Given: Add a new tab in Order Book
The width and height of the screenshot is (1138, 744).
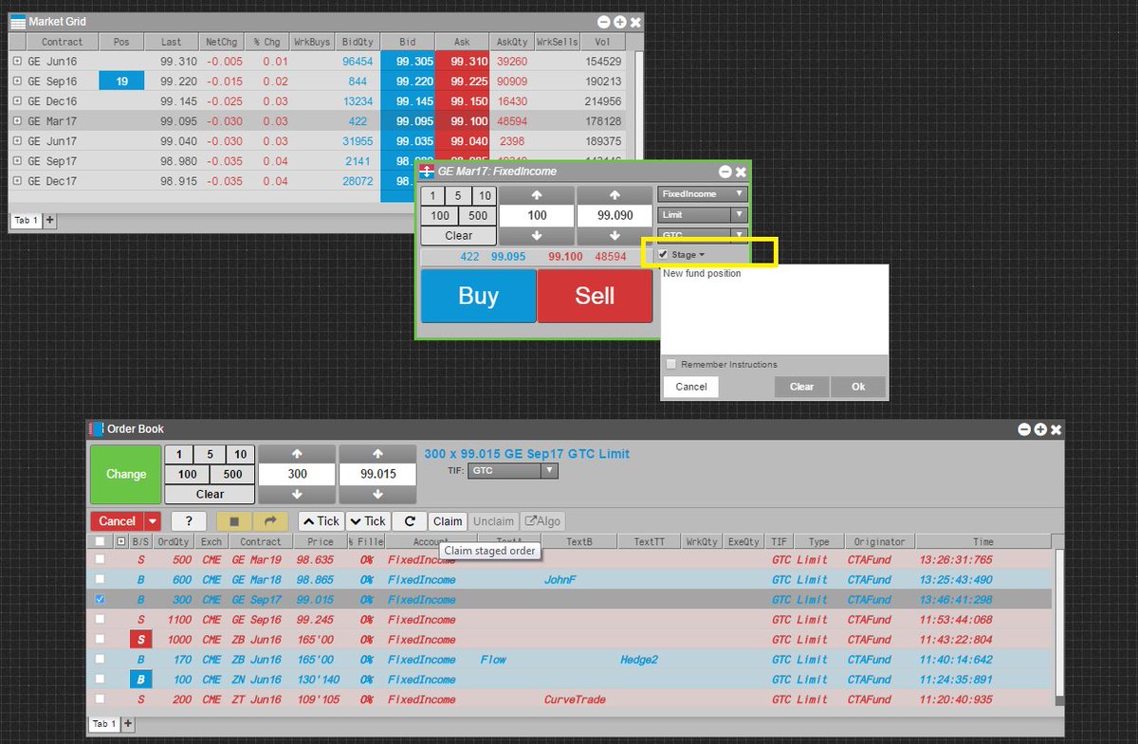Looking at the screenshot, I should [128, 724].
